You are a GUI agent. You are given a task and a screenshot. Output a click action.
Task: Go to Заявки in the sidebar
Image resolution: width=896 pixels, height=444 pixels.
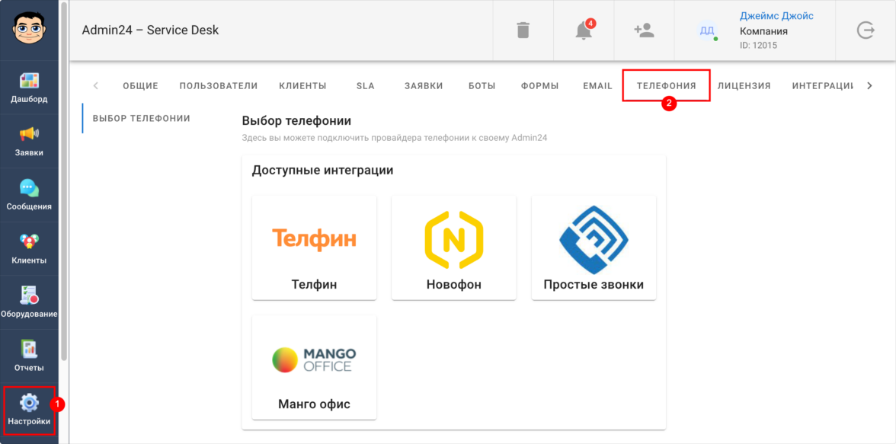click(x=29, y=141)
